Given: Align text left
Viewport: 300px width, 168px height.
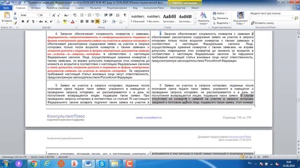Looking at the screenshot, I should 82,21.
